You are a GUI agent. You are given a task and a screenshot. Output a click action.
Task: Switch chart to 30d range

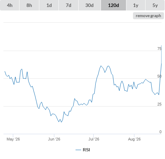(x=89, y=5)
